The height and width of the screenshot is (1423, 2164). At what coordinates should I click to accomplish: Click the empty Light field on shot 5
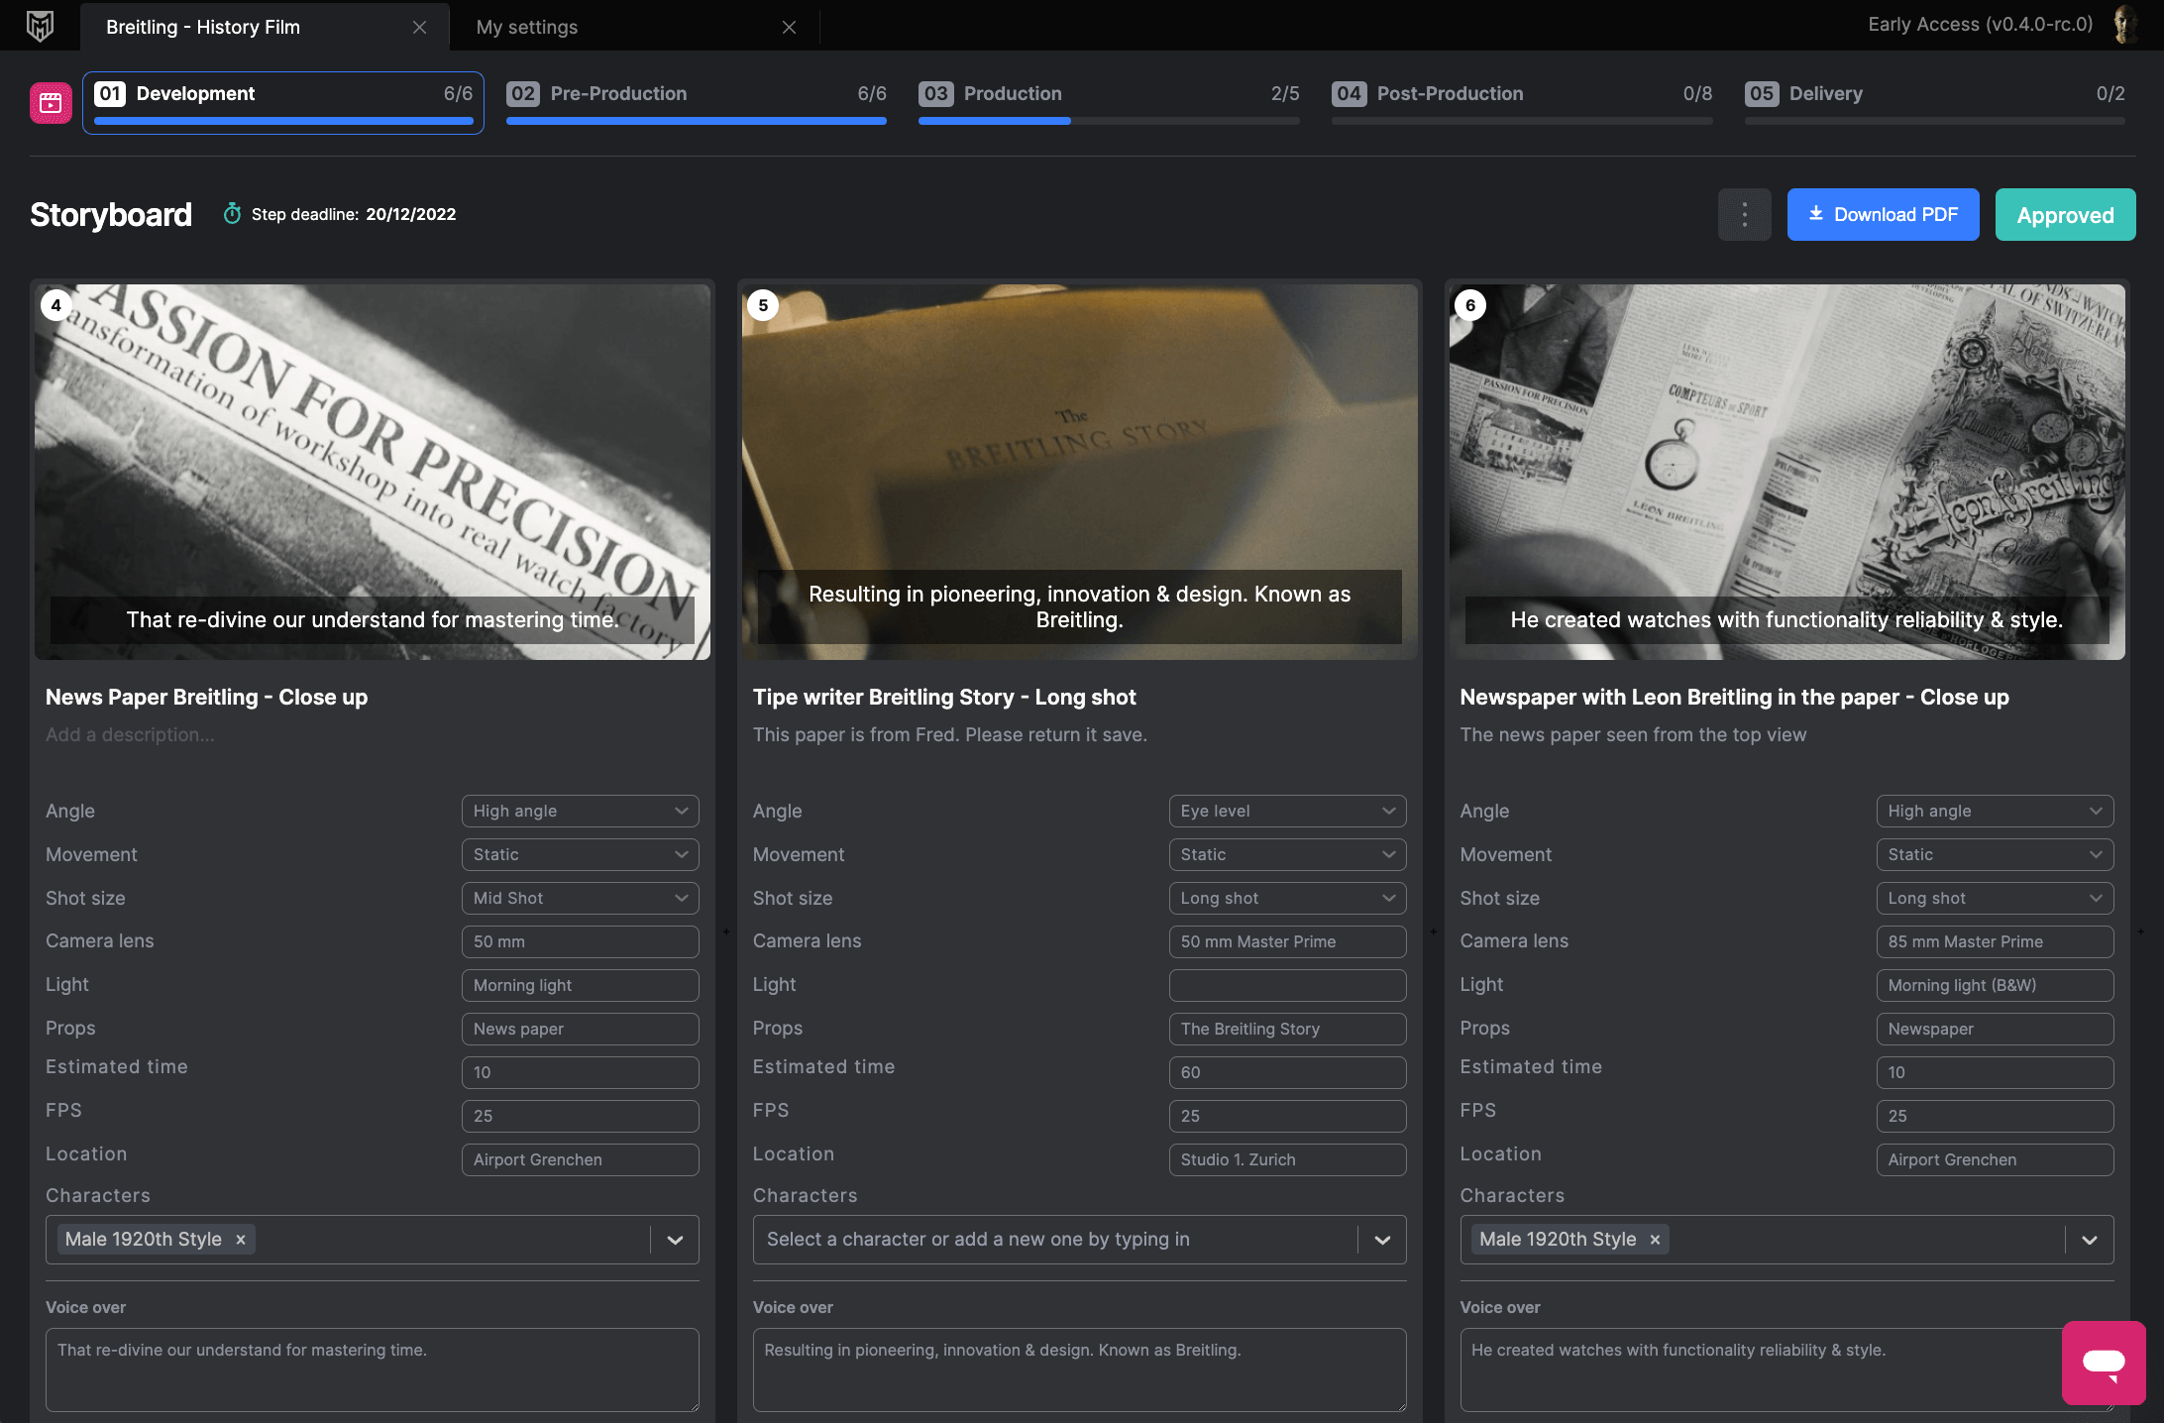tap(1287, 985)
